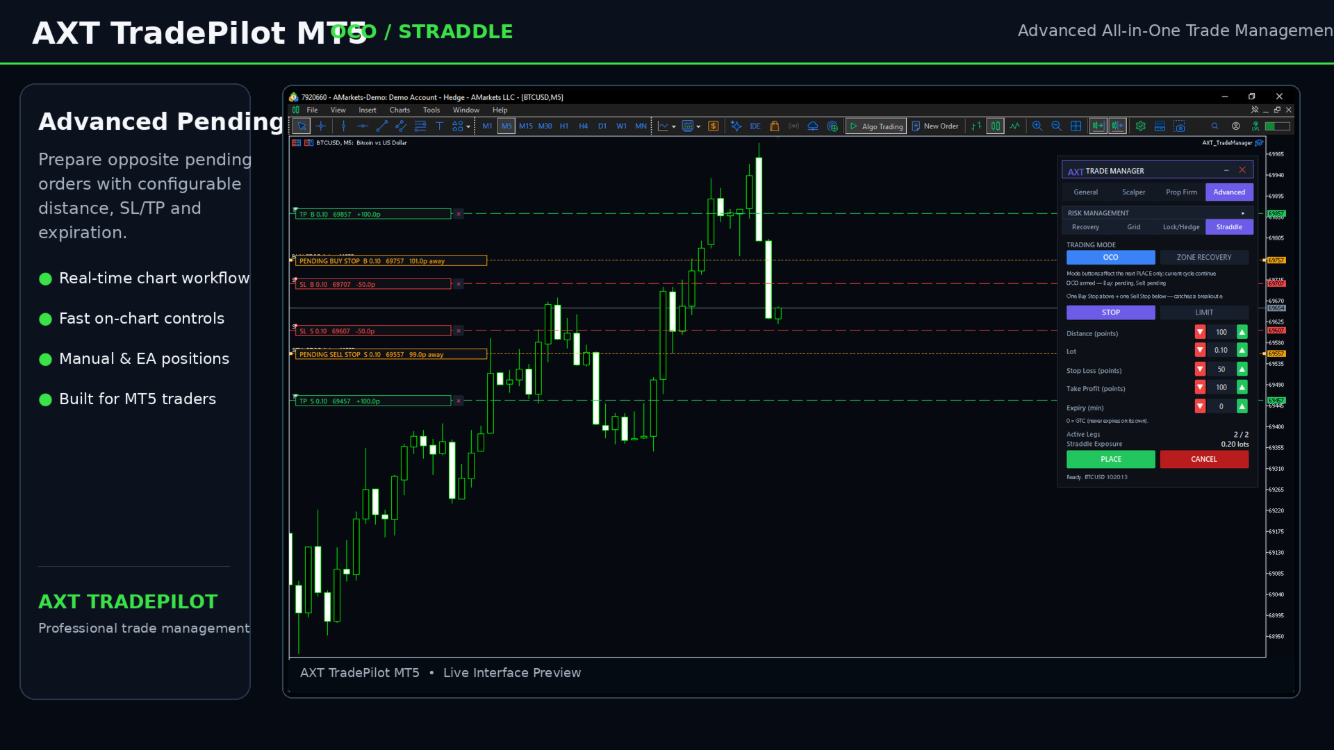
Task: Switch to the Scalper tab
Action: [1134, 192]
